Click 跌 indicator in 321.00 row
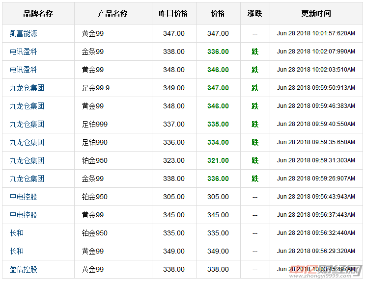The height and width of the screenshot is (281, 365). [255, 160]
